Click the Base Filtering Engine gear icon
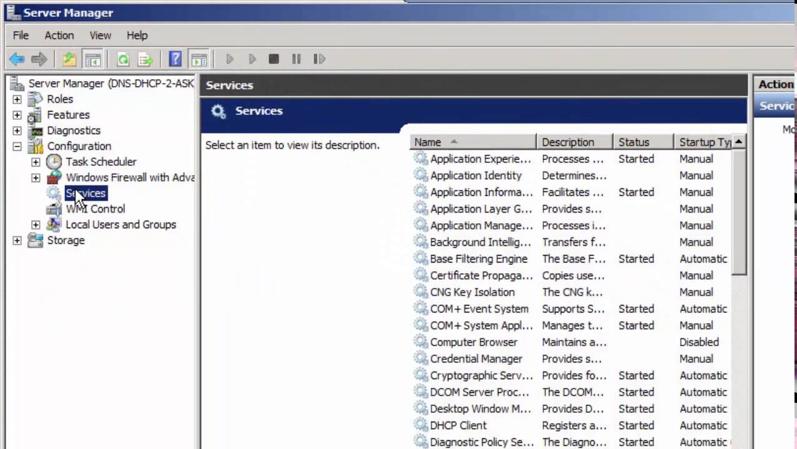The height and width of the screenshot is (449, 797). (421, 259)
